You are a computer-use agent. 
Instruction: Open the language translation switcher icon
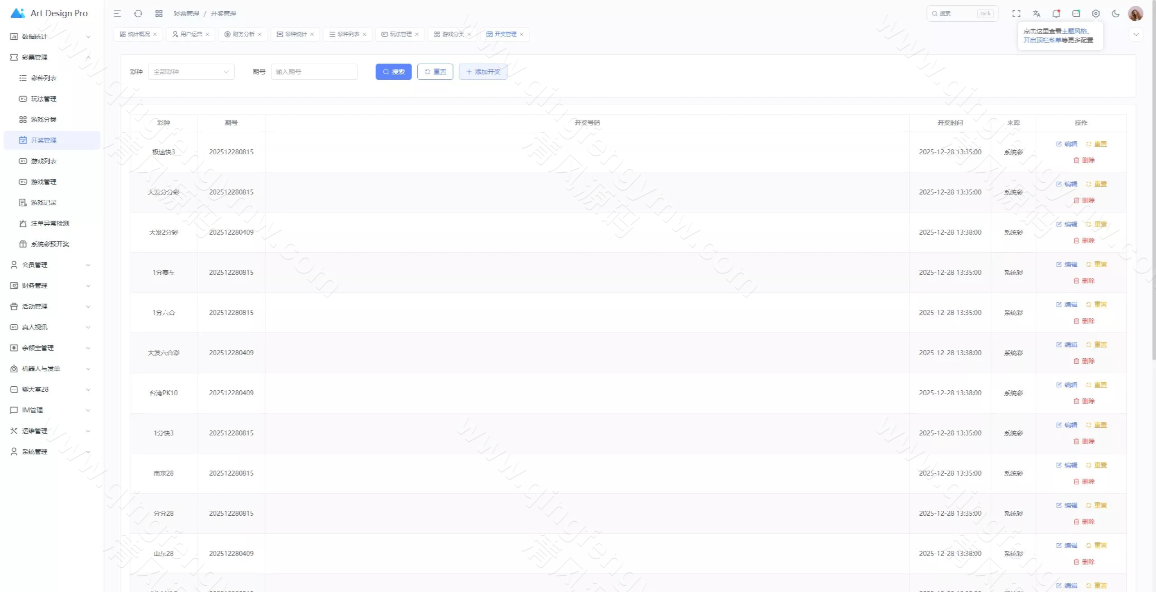tap(1036, 14)
